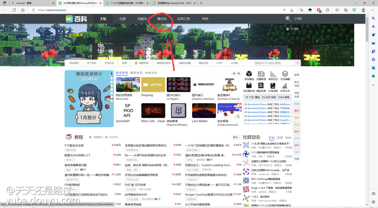Open the 成就生成器 link
Viewport: 378px width, 208px height.
click(x=185, y=63)
